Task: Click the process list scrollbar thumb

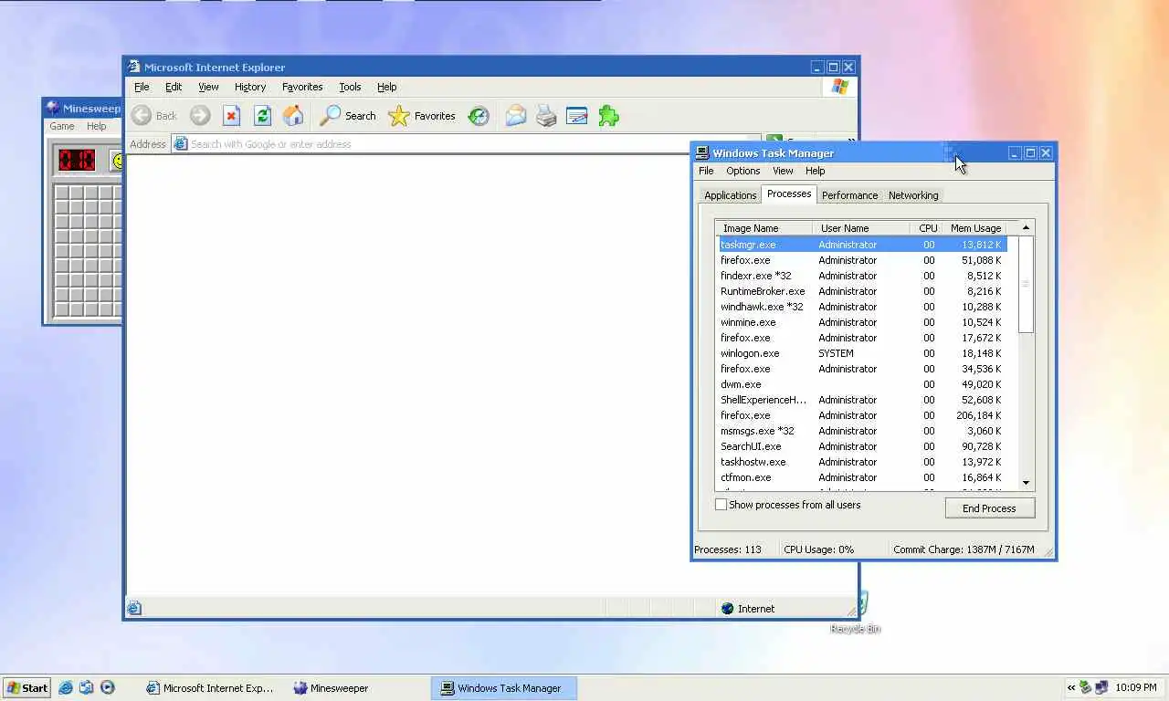Action: 1026,284
